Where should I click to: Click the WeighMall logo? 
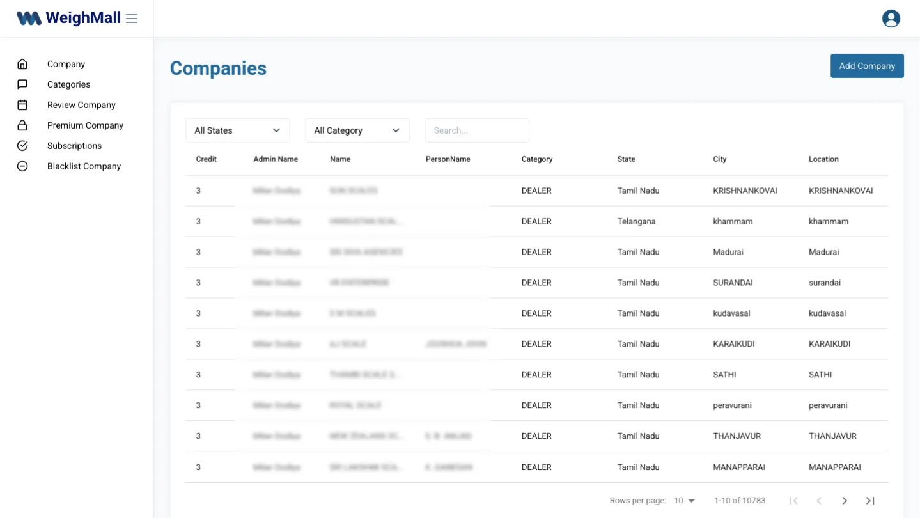coord(68,19)
